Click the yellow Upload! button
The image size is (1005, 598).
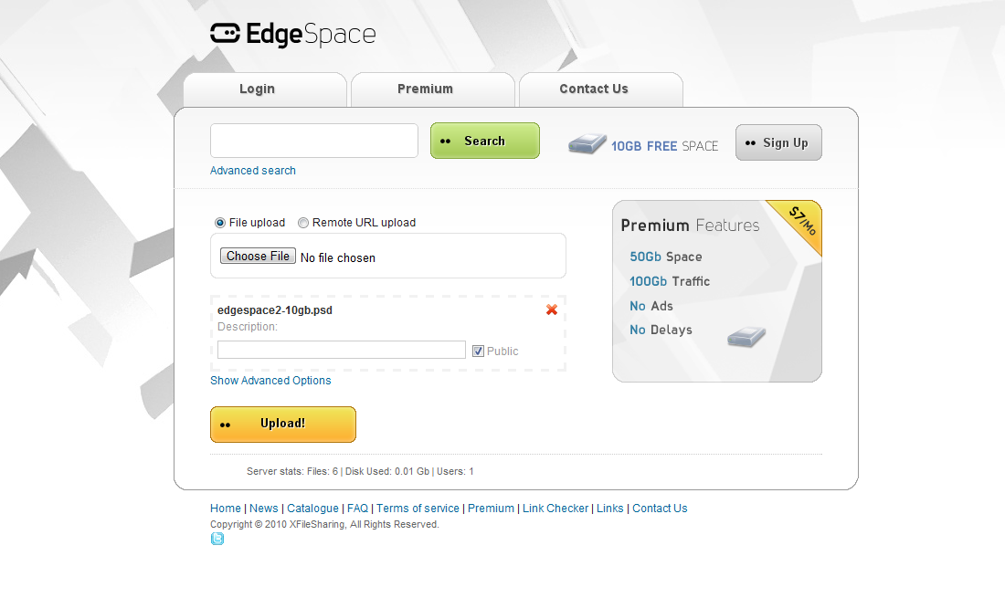tap(283, 425)
